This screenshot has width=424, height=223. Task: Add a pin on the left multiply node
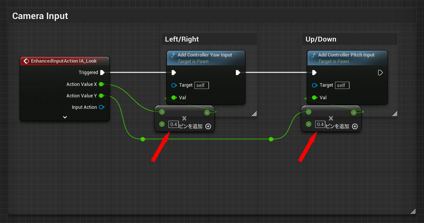click(x=208, y=126)
